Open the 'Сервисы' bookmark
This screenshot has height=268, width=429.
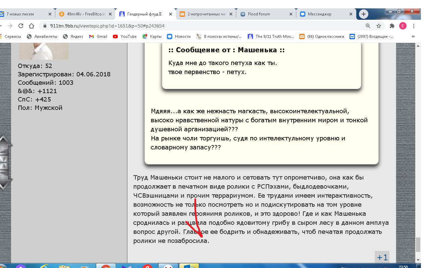point(10,37)
